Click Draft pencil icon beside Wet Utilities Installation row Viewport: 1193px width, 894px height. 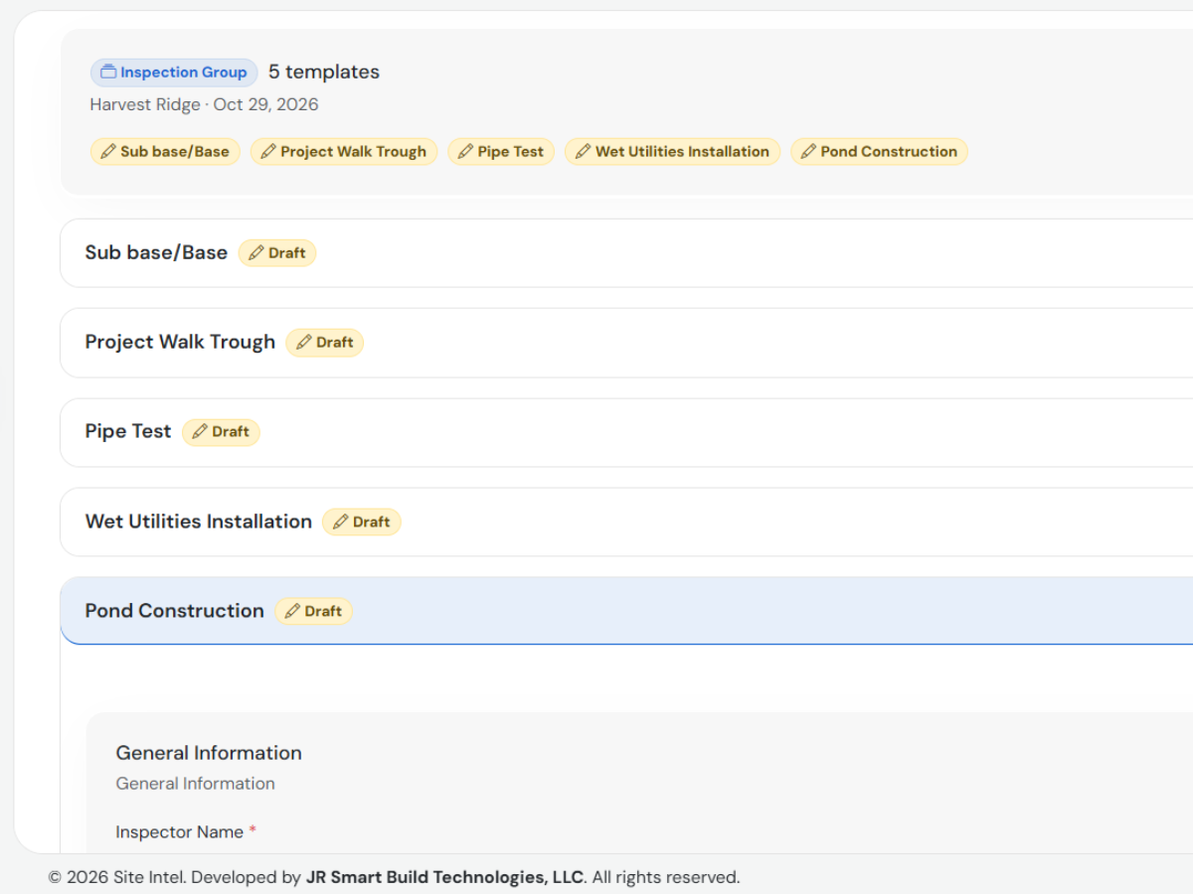click(x=341, y=522)
